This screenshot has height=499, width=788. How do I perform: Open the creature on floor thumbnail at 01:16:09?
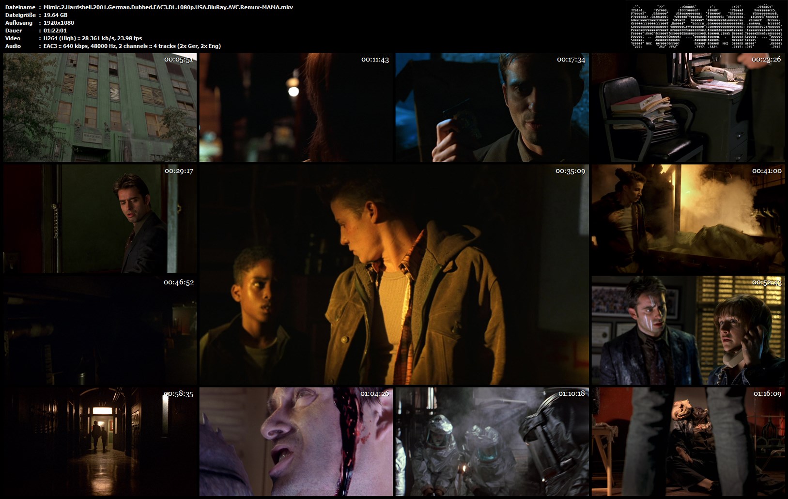click(688, 442)
